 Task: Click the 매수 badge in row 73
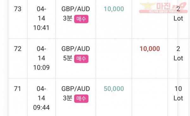pyautogui.click(x=81, y=19)
